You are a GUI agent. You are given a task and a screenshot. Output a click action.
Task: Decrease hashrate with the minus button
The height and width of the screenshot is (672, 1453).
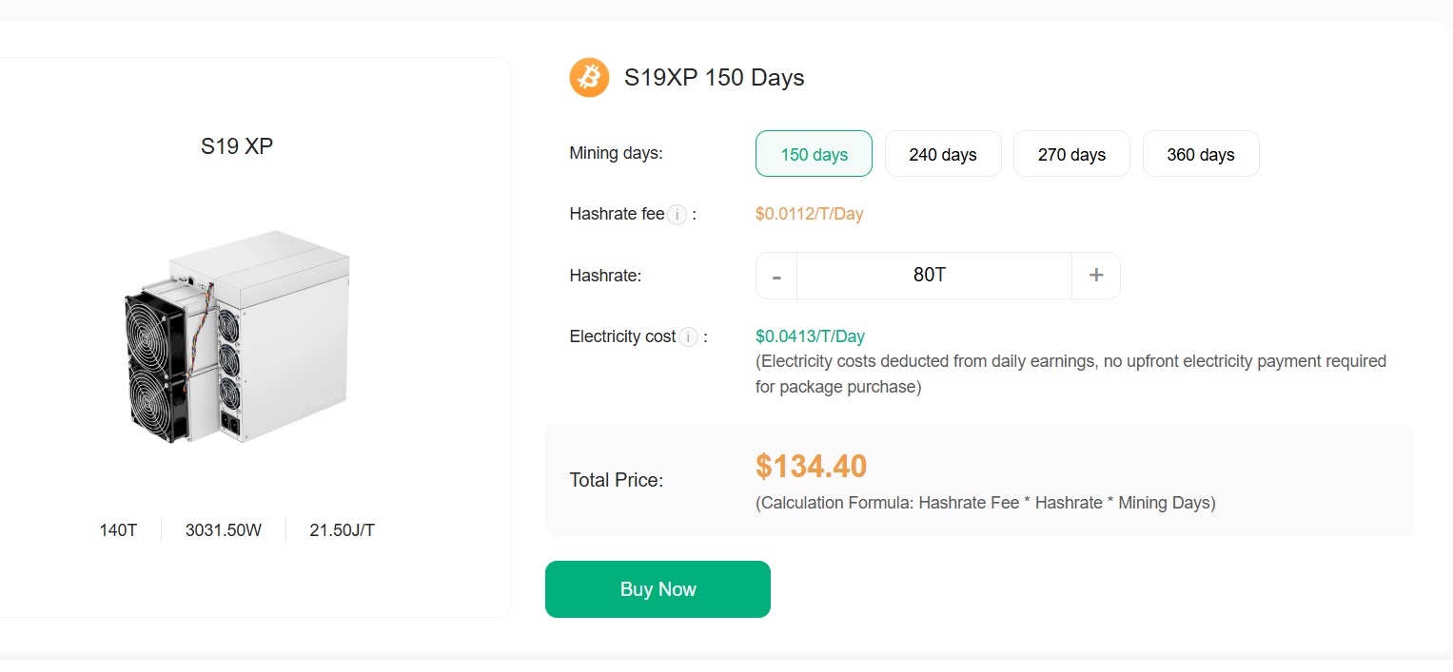pos(776,276)
